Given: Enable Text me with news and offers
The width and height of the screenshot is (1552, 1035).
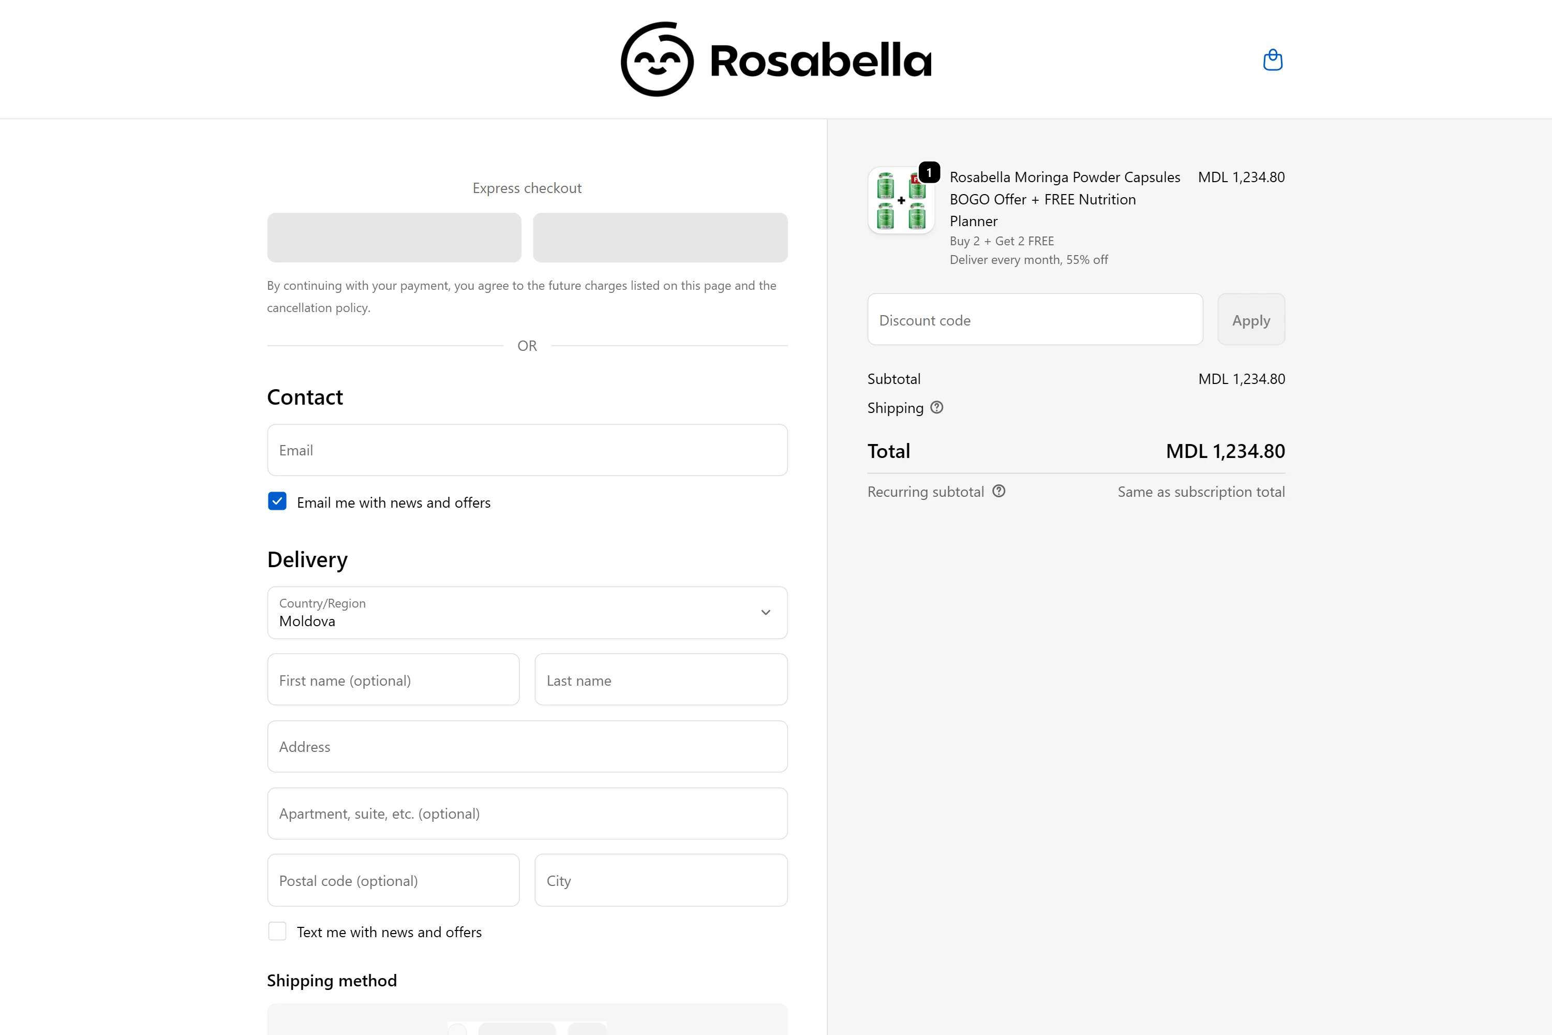Looking at the screenshot, I should (277, 931).
